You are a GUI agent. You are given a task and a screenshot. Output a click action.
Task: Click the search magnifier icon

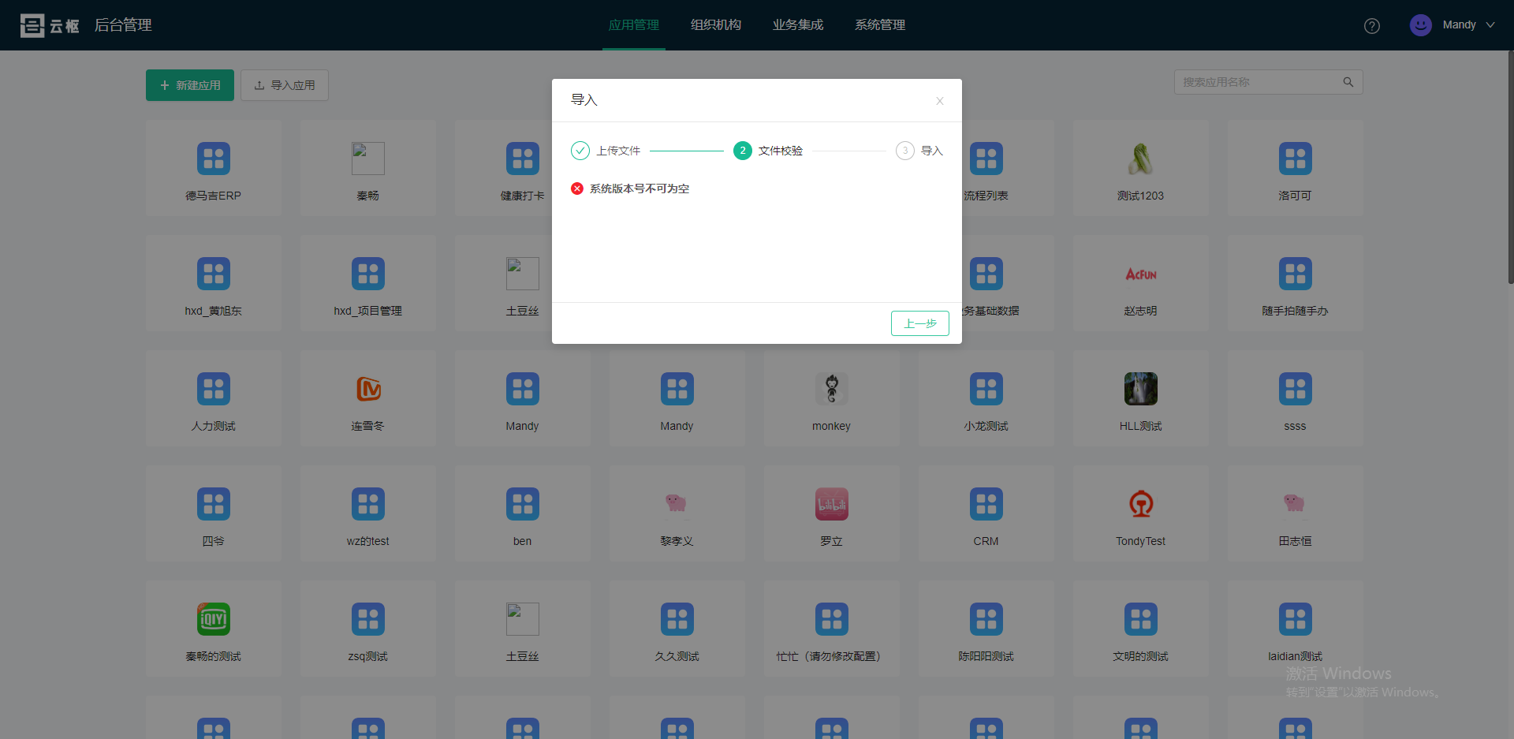point(1348,82)
